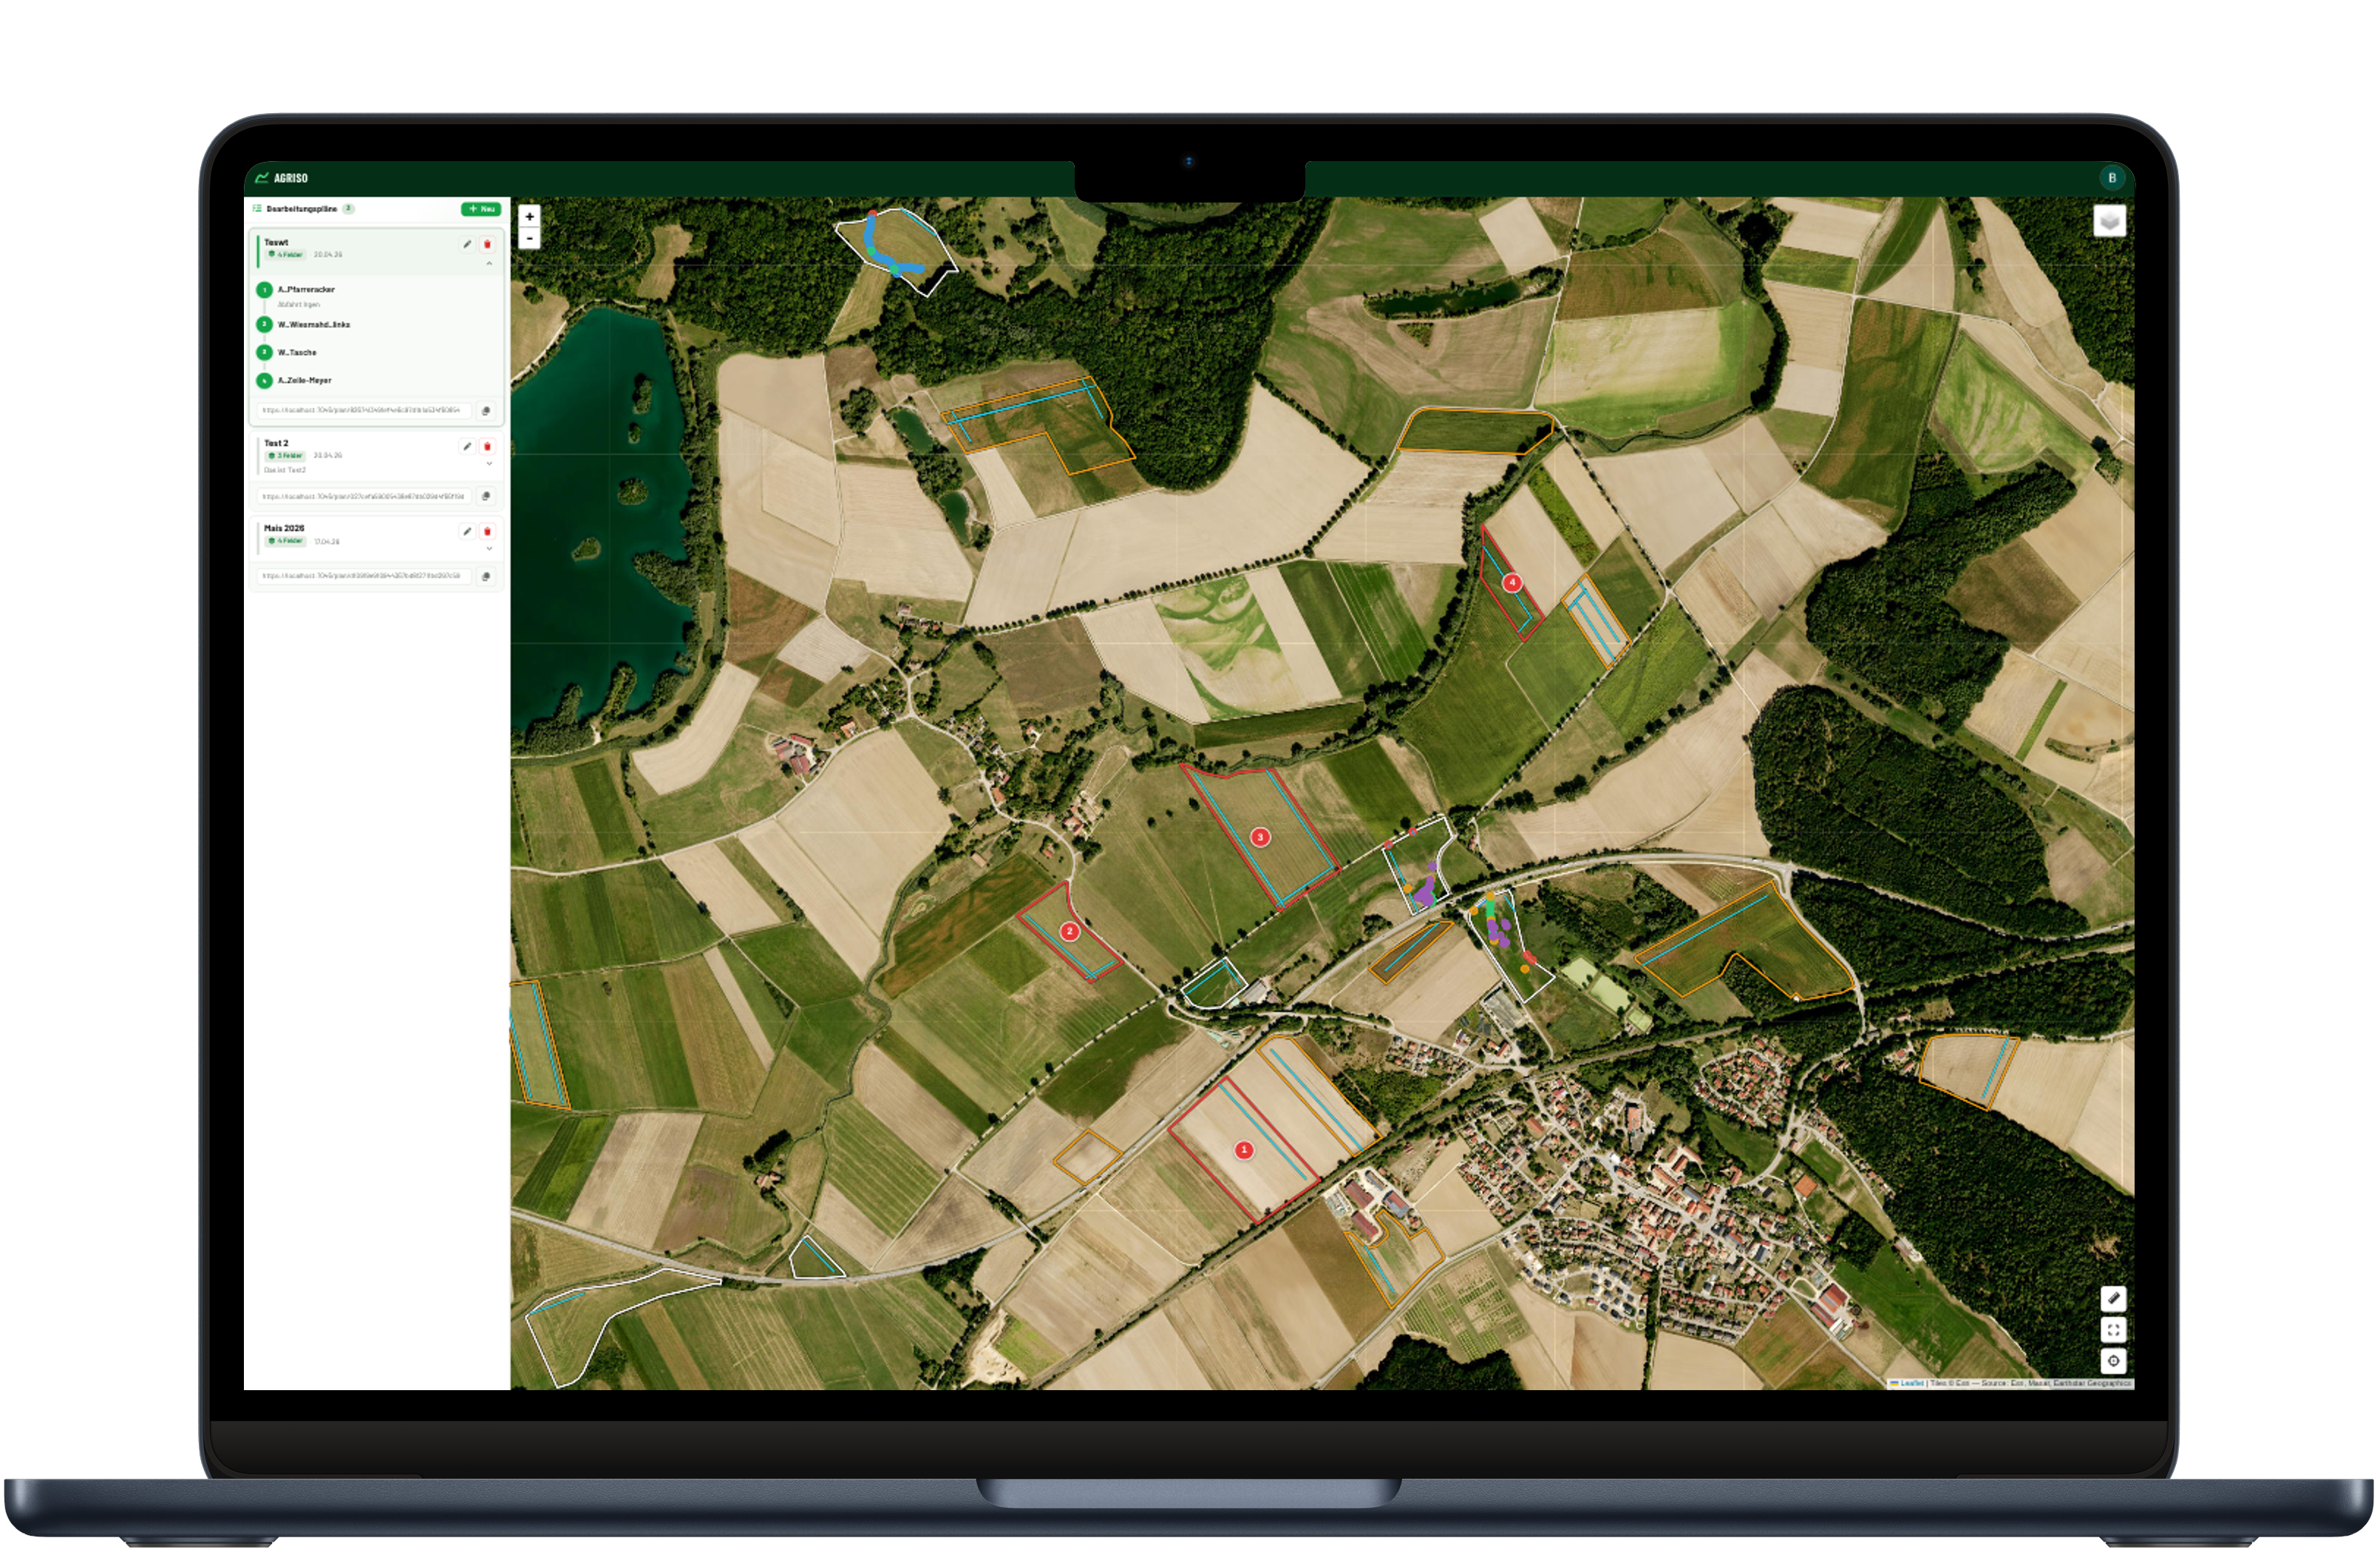
Task: Open the map layers control
Action: [x=2109, y=221]
